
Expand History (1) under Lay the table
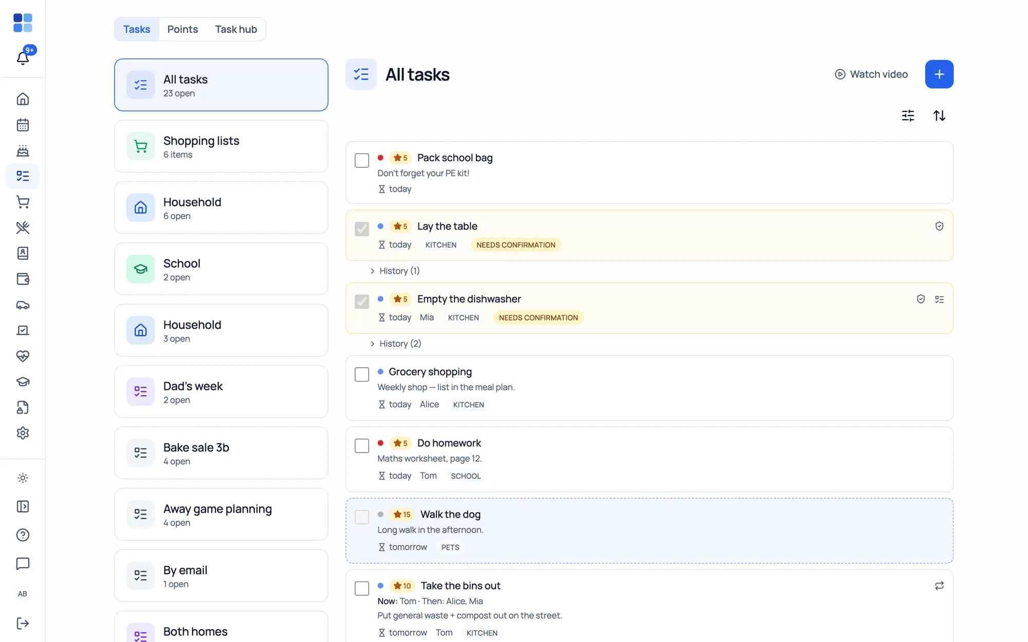click(395, 271)
